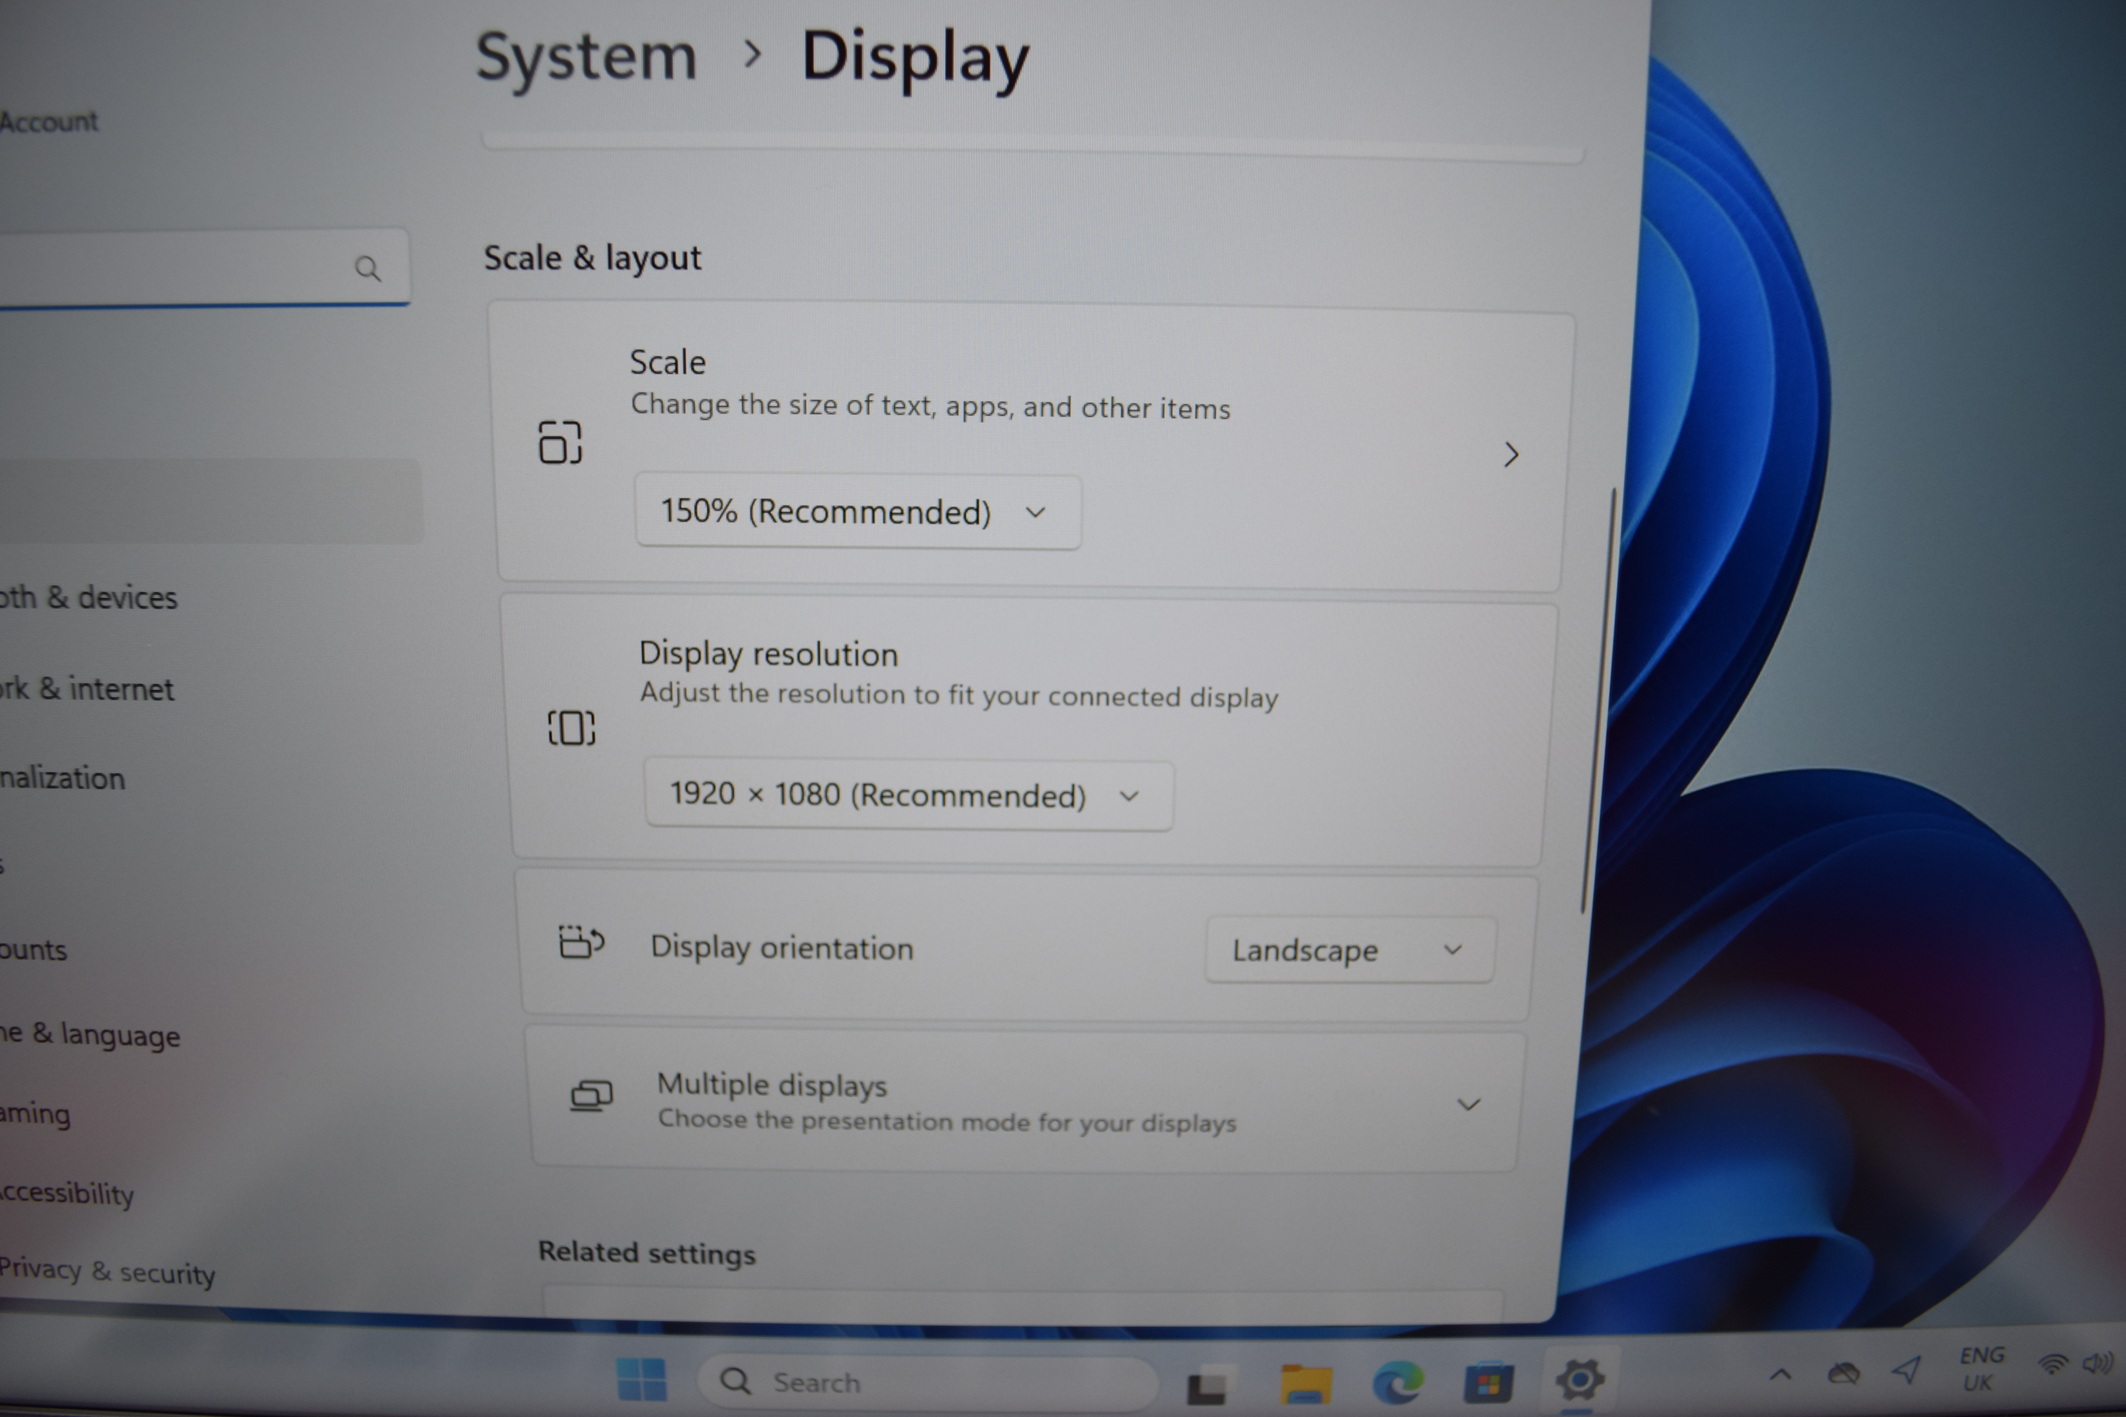The width and height of the screenshot is (2126, 1417).
Task: Click the OneDrive cloud tray icon
Action: (1843, 1374)
